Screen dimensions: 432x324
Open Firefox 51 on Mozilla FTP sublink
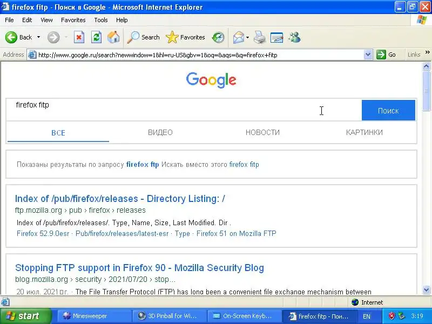pyautogui.click(x=237, y=234)
